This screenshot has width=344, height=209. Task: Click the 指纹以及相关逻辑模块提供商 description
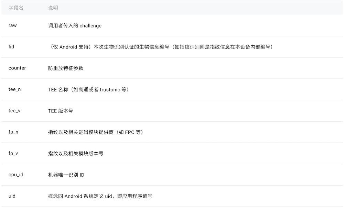[96, 132]
